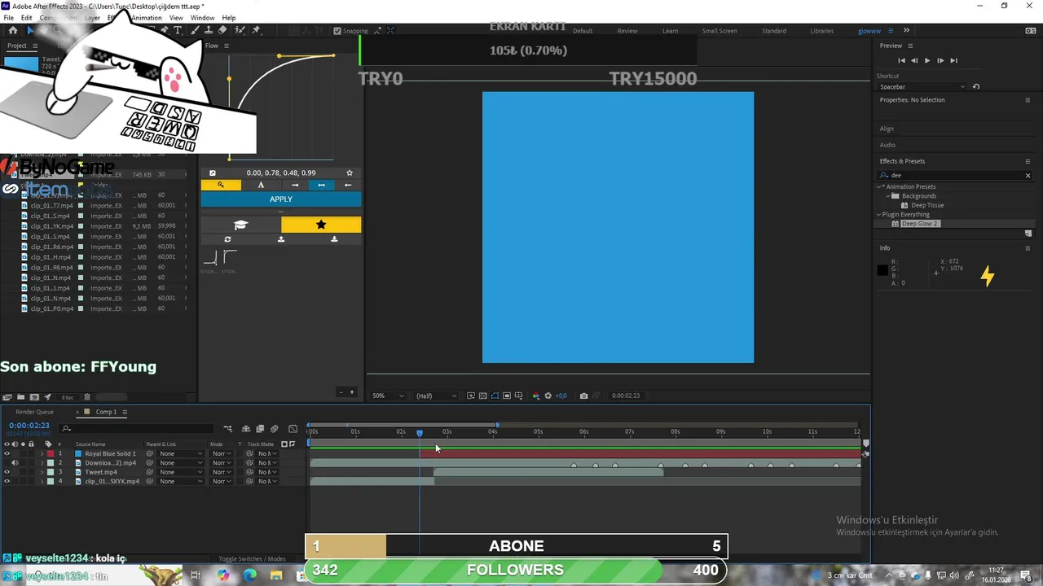This screenshot has width=1043, height=586.
Task: Open blend mode dropdown for Tweet.mp4
Action: pyautogui.click(x=221, y=472)
